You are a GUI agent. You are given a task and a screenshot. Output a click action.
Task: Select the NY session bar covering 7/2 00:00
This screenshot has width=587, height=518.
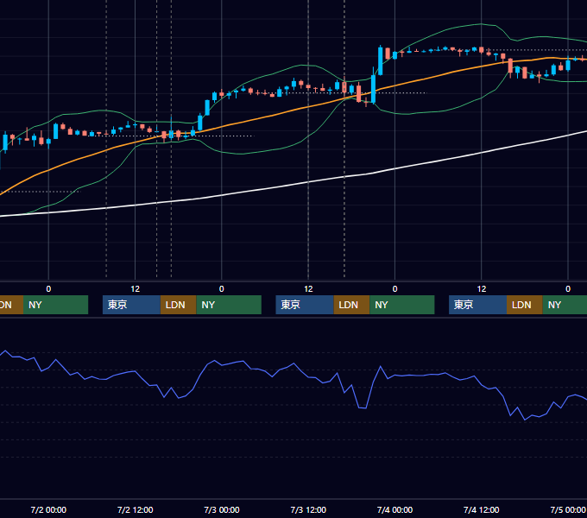pyautogui.click(x=55, y=305)
